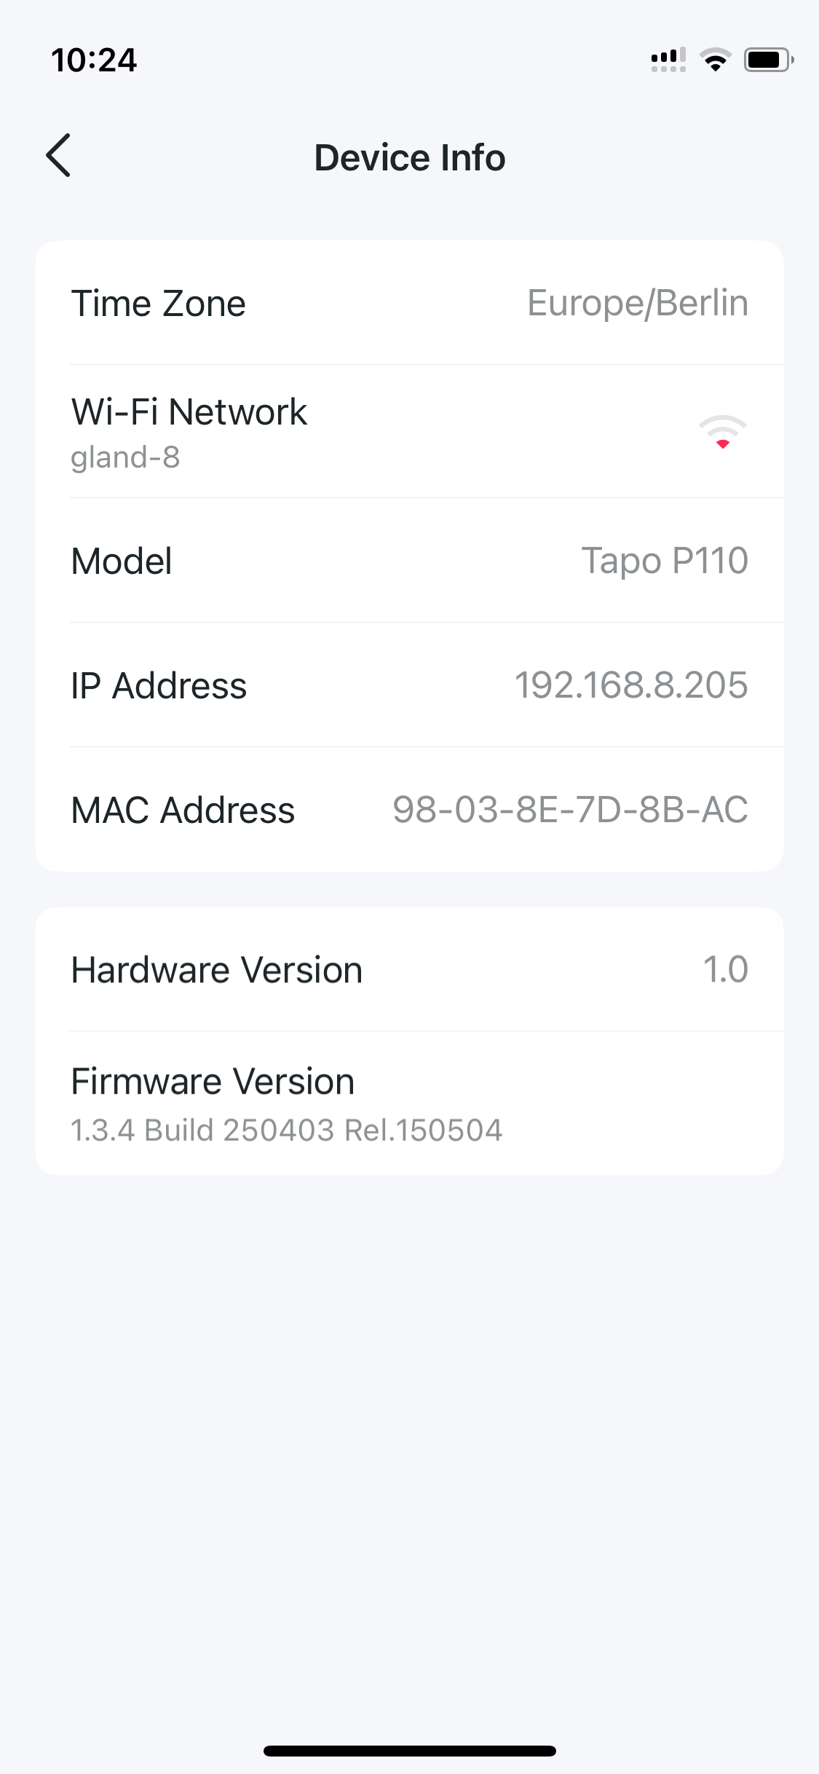Tap the status bar Wi-Fi icon
The height and width of the screenshot is (1774, 819).
[x=715, y=60]
